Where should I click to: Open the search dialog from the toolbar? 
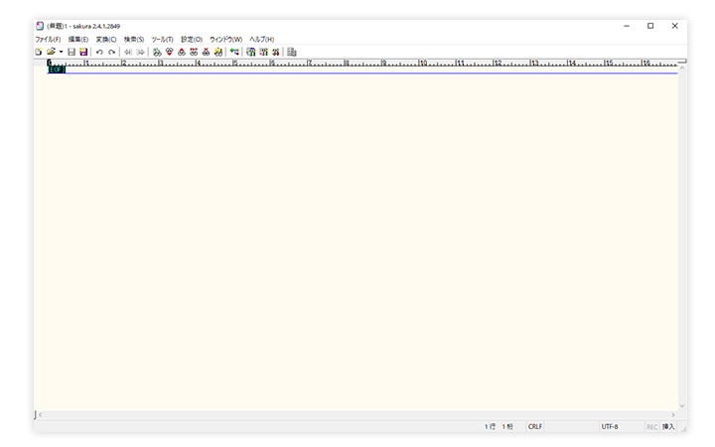pos(157,52)
